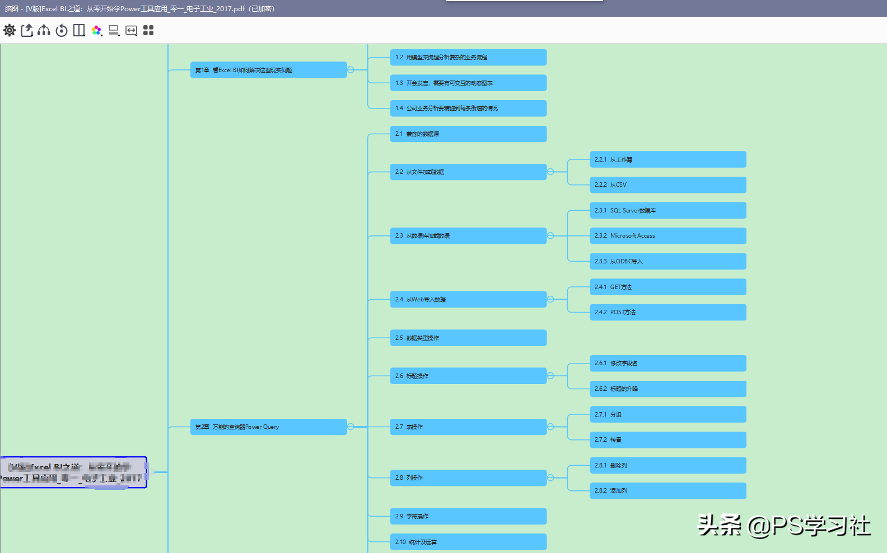This screenshot has width=887, height=553.
Task: Select node 2.3 从数据库加载数据
Action: [x=469, y=235]
